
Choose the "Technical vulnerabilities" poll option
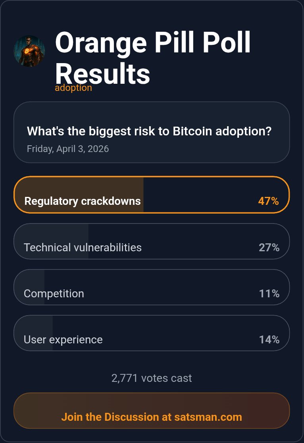[83, 247]
